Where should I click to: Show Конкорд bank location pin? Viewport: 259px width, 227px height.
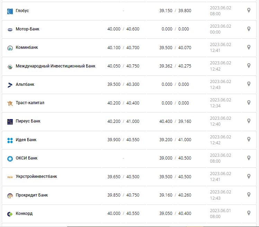[x=249, y=213]
